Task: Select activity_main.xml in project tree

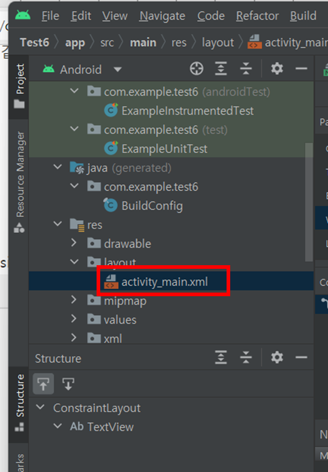Action: (164, 282)
